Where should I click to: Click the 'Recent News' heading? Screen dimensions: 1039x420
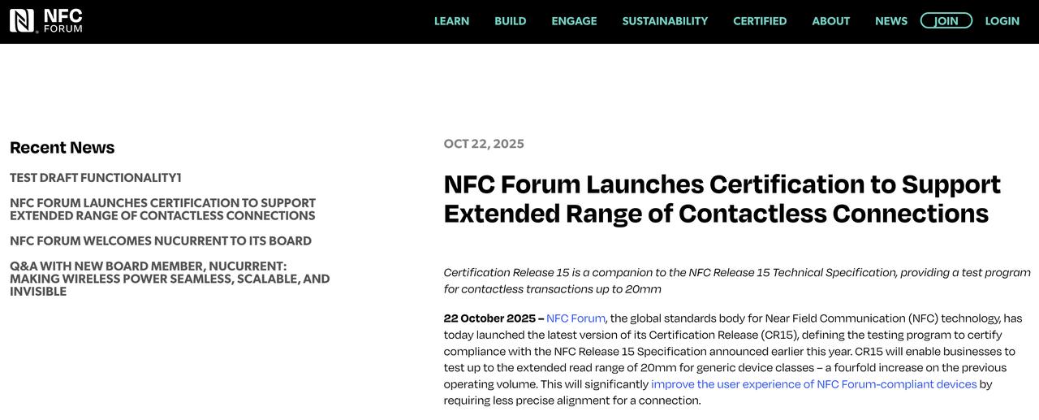pyautogui.click(x=63, y=148)
